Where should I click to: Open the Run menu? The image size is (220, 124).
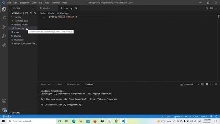coord(47,2)
